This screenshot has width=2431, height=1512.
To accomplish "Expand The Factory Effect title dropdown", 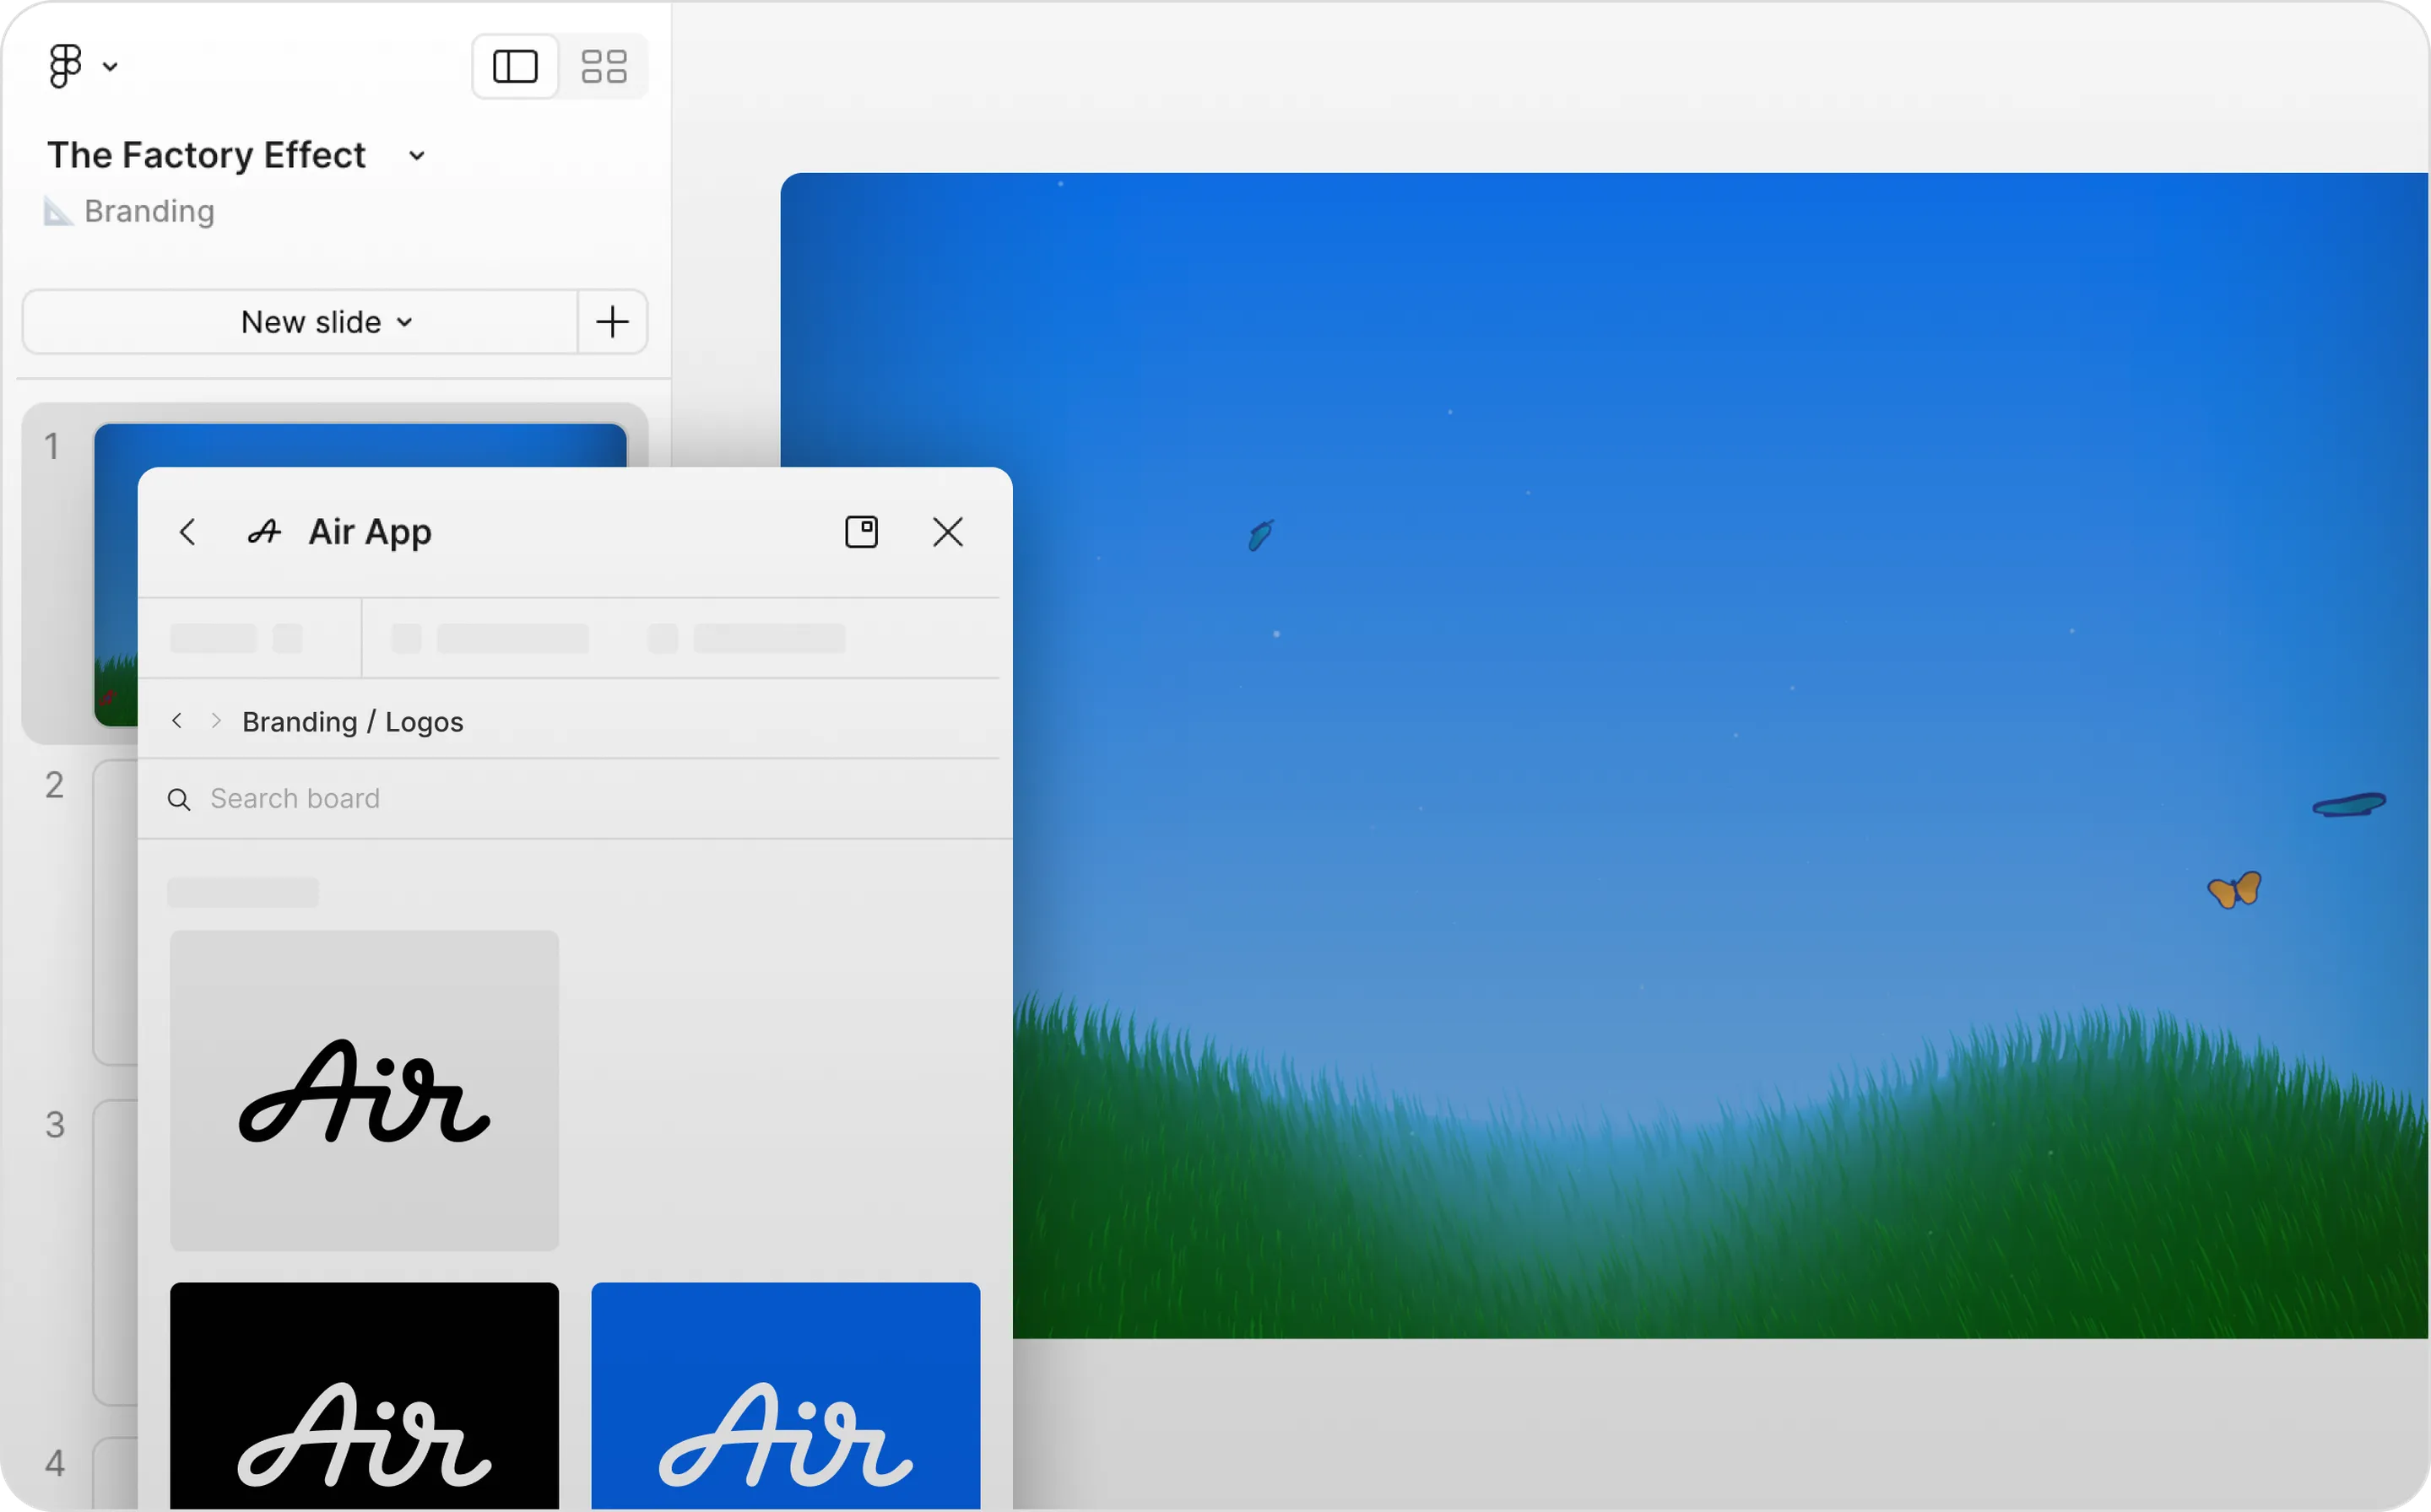I will tap(417, 155).
